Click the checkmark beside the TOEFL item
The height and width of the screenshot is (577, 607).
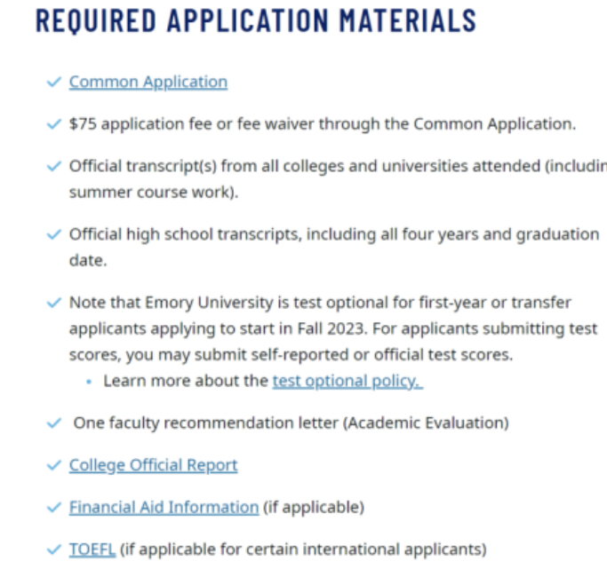(x=53, y=550)
